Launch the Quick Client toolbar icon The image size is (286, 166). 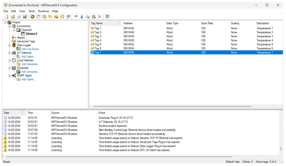tap(107, 17)
